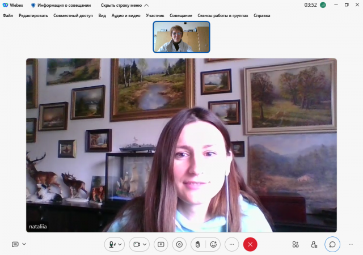Click Скрыть строку меню
This screenshot has width=363, height=255.
(125, 5)
